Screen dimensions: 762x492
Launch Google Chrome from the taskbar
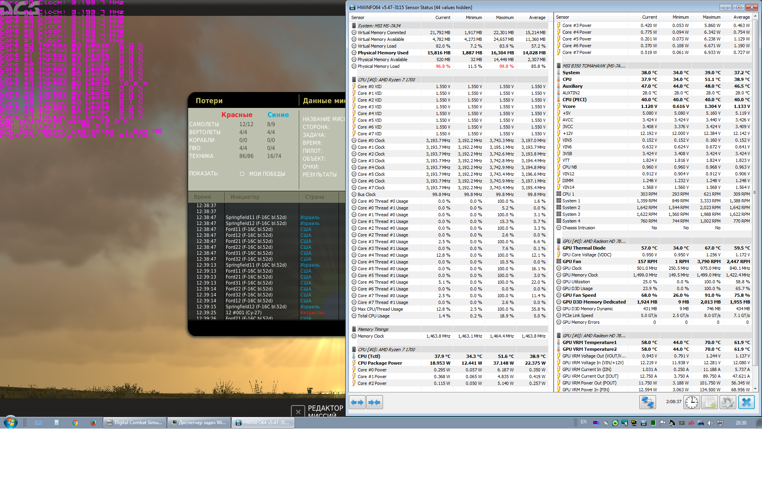75,423
